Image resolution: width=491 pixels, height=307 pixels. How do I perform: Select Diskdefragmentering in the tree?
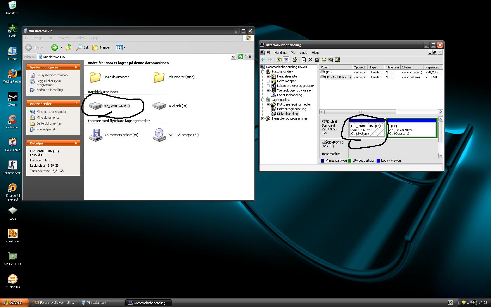[291, 109]
